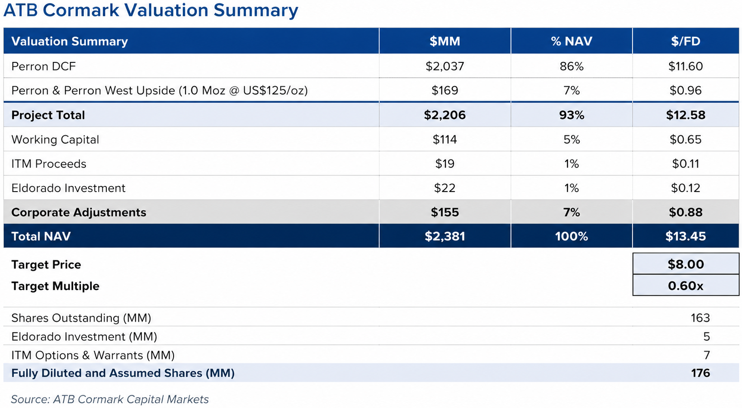The width and height of the screenshot is (742, 408).
Task: Click the "7%" cell in Perron West Upside row
Action: coord(572,90)
